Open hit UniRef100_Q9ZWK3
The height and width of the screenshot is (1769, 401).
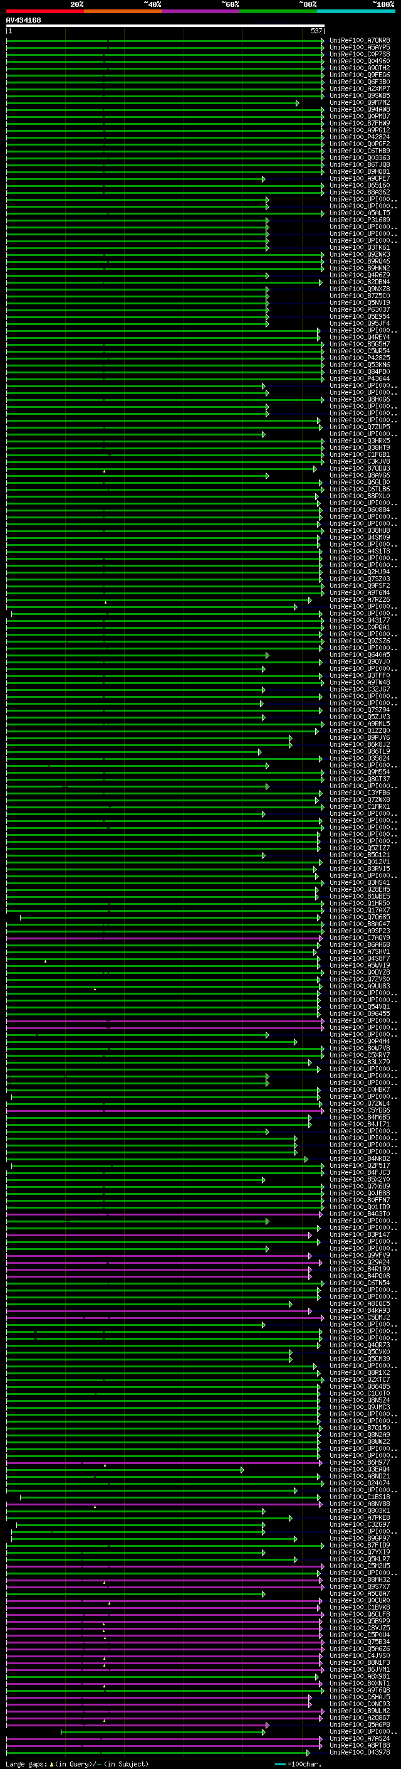[360, 254]
